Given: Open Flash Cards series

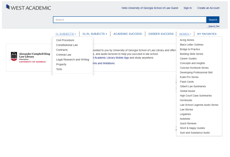Looking at the screenshot, I should (187, 82).
